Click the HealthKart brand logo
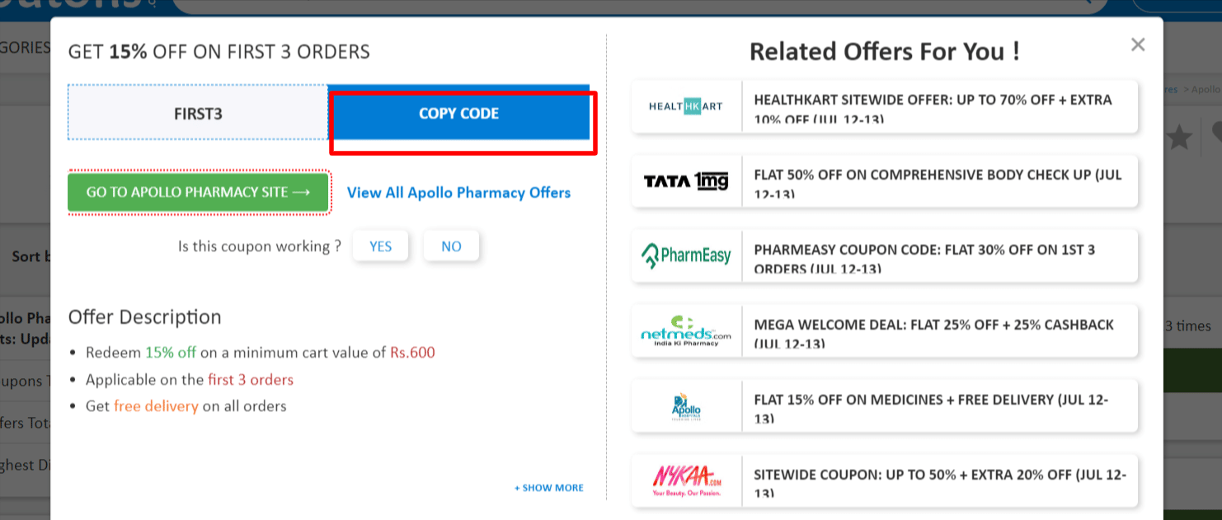 (685, 106)
